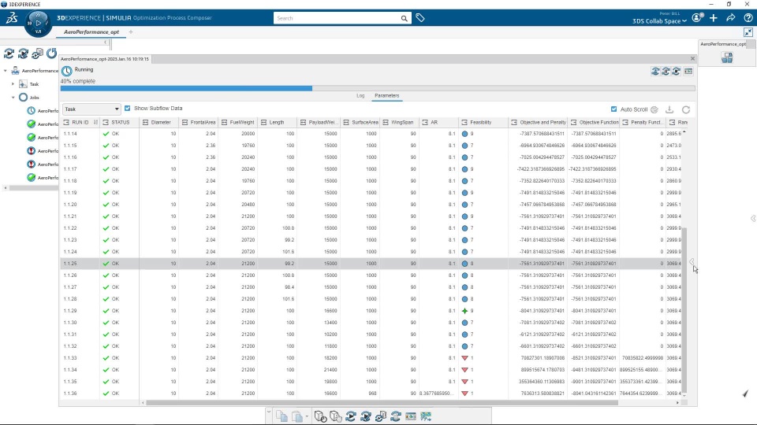Click the circular refresh icon above tree
757x425 pixels.
coord(52,53)
